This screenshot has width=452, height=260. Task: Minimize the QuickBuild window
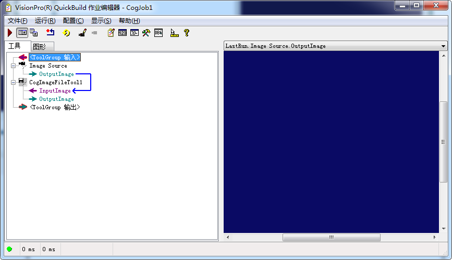click(x=402, y=6)
